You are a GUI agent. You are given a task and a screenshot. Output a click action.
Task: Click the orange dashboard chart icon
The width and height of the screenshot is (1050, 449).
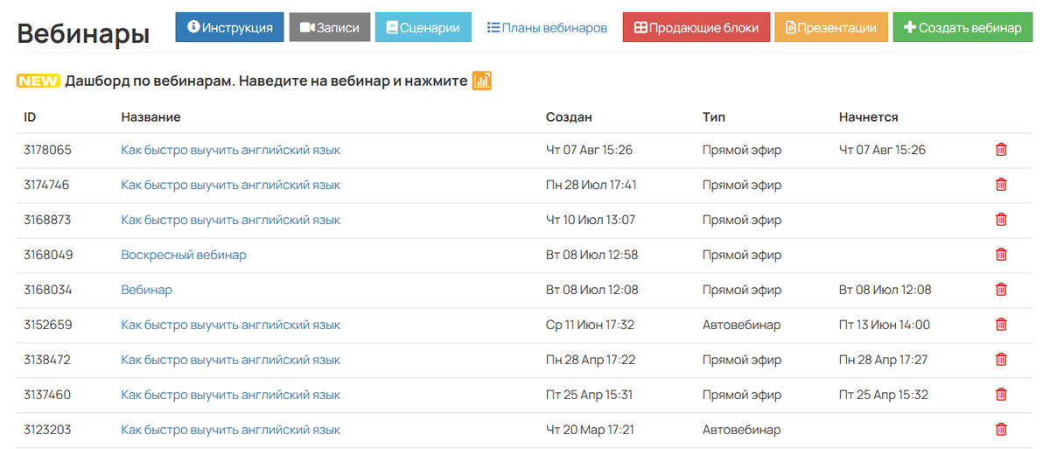click(x=481, y=81)
